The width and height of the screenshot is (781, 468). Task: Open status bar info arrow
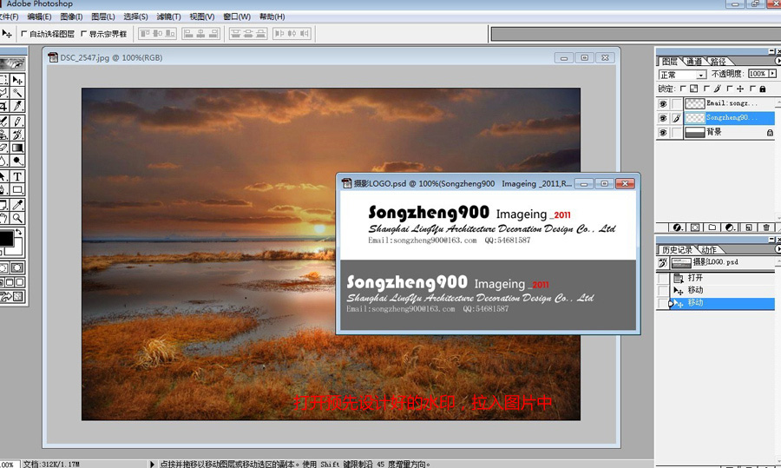152,464
